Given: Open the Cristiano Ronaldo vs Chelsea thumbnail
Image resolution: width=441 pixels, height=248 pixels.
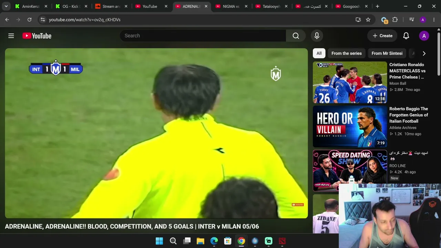Looking at the screenshot, I should click(350, 82).
